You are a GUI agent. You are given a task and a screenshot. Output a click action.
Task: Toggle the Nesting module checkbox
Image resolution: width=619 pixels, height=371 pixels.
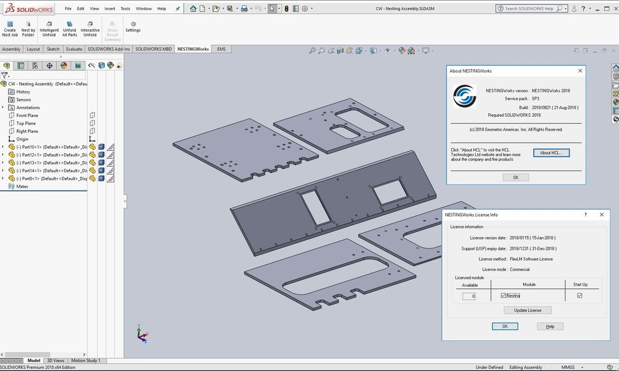pos(503,296)
